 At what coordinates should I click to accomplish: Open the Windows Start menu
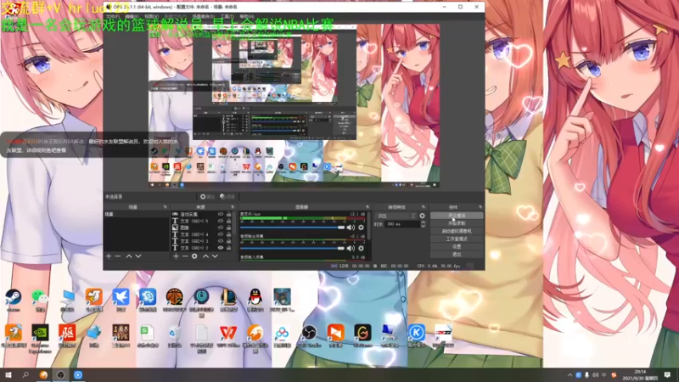click(x=8, y=374)
